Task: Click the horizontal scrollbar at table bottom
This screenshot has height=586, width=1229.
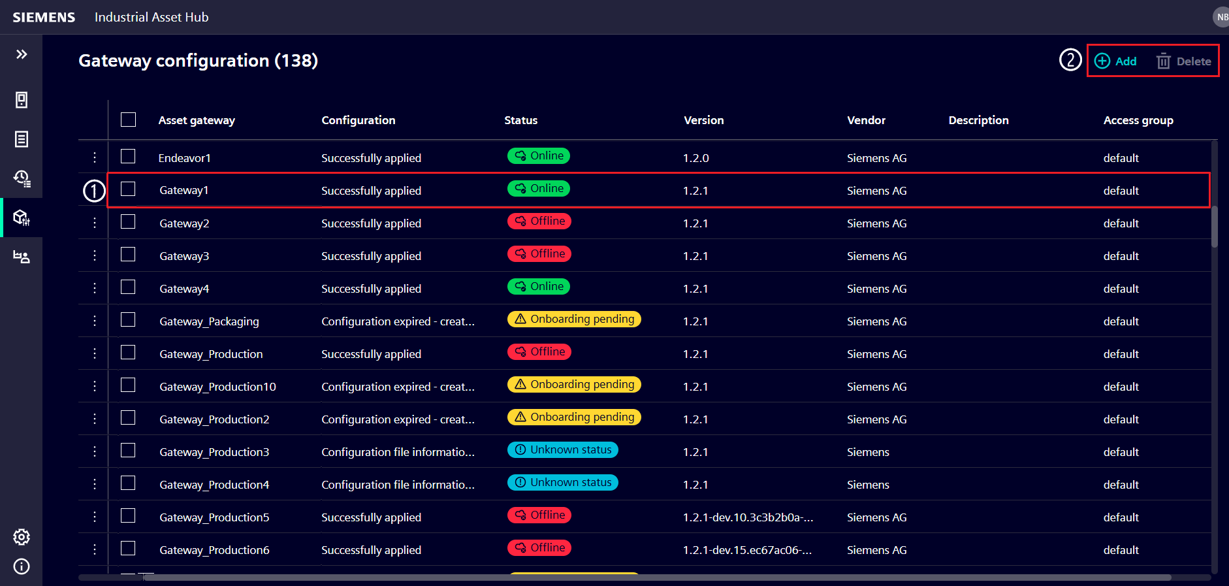Action: pos(653,578)
